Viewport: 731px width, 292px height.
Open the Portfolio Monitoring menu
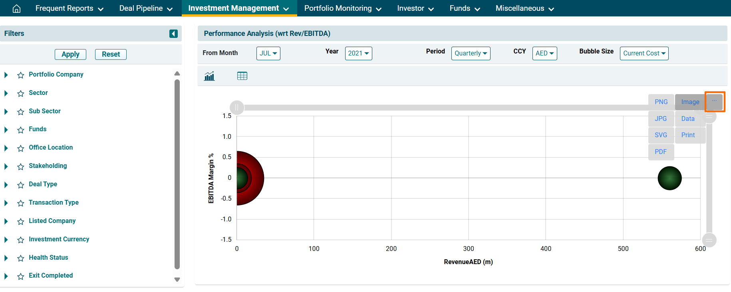[x=342, y=8]
